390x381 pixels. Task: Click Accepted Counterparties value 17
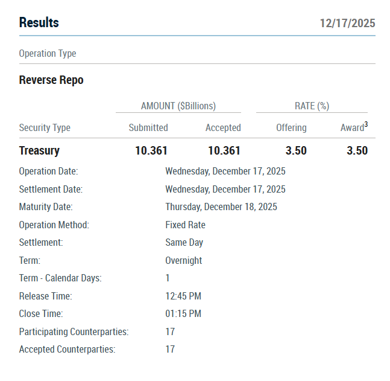(170, 349)
